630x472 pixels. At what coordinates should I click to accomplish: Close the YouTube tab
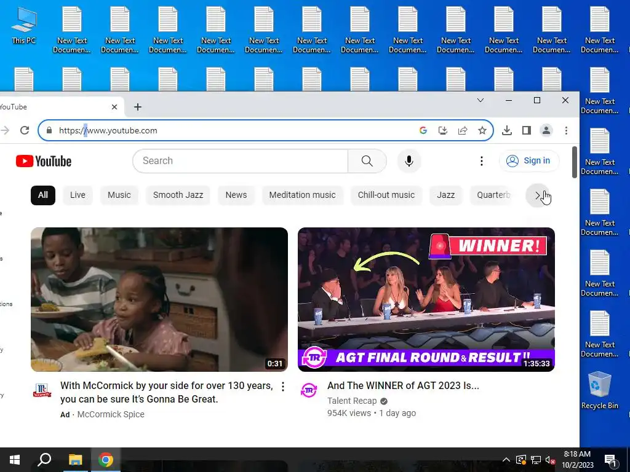(114, 107)
